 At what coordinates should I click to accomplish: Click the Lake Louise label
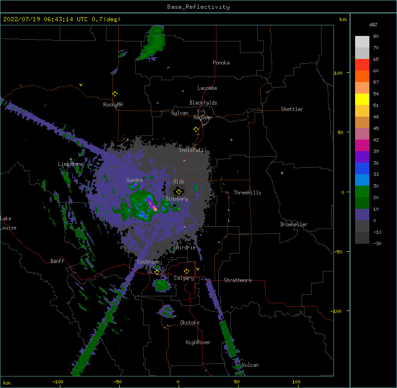pyautogui.click(x=8, y=223)
